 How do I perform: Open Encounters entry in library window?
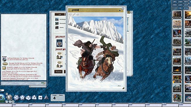[60, 23]
